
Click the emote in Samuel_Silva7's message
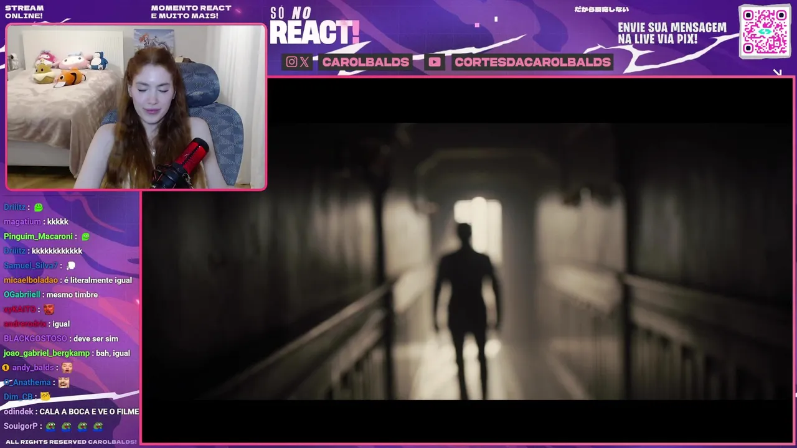70,266
